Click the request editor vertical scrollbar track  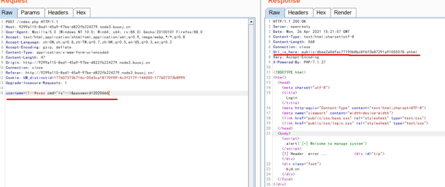[251, 106]
